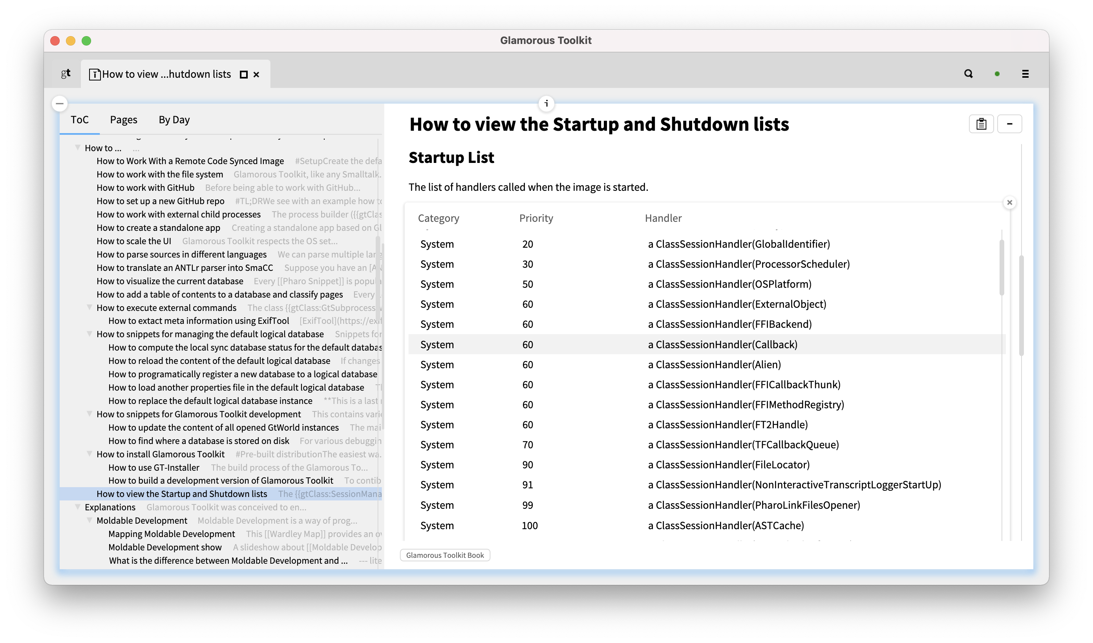This screenshot has height=643, width=1093.
Task: Open 'How to Work With a Remote Code Synced Image'
Action: click(x=190, y=161)
